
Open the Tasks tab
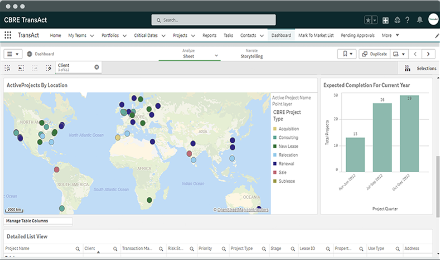[x=228, y=35]
